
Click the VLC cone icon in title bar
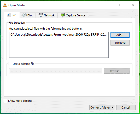[5, 5]
